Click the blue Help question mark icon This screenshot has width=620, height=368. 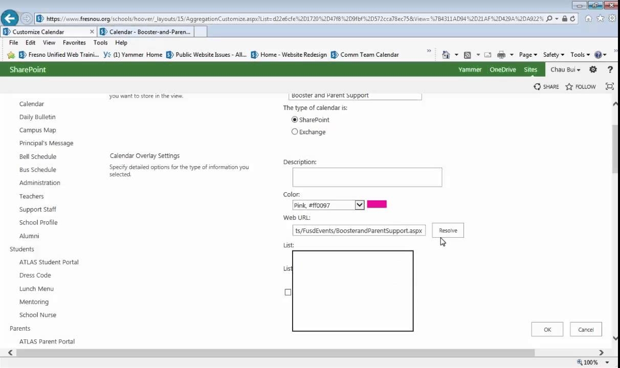(x=598, y=55)
